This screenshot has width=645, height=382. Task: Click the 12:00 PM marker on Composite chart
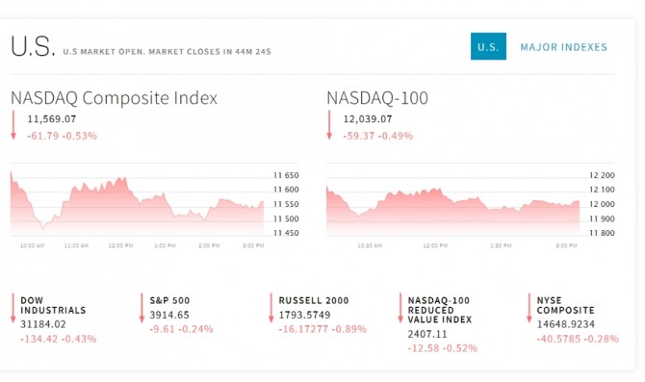click(120, 245)
